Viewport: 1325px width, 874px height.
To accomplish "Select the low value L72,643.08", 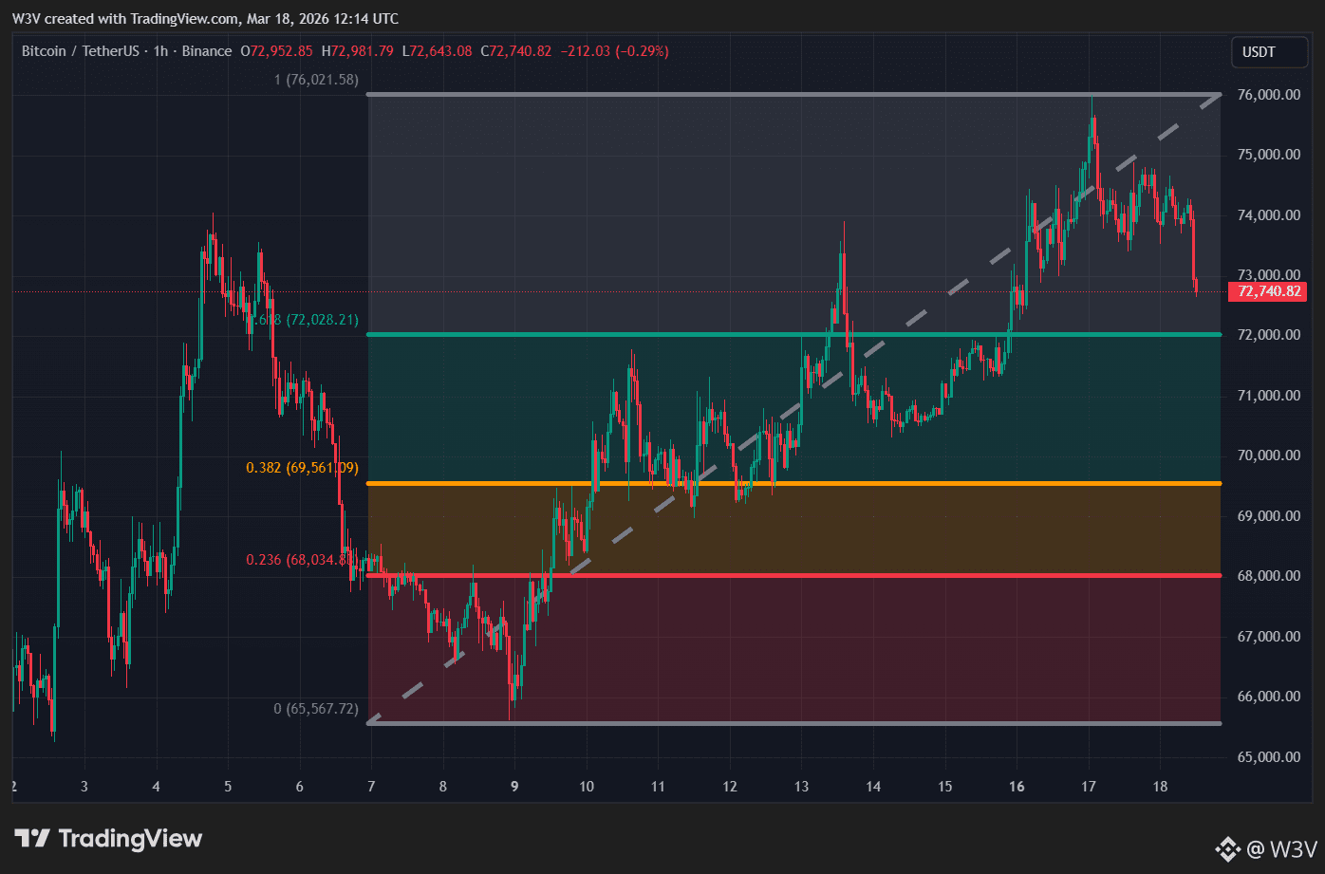I will (437, 51).
